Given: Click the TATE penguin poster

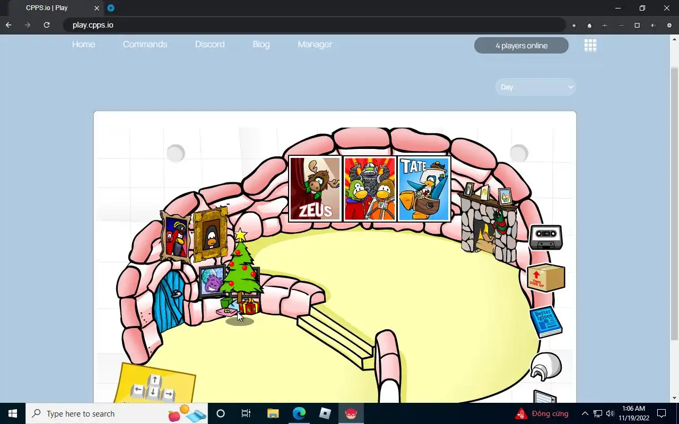Looking at the screenshot, I should point(424,189).
